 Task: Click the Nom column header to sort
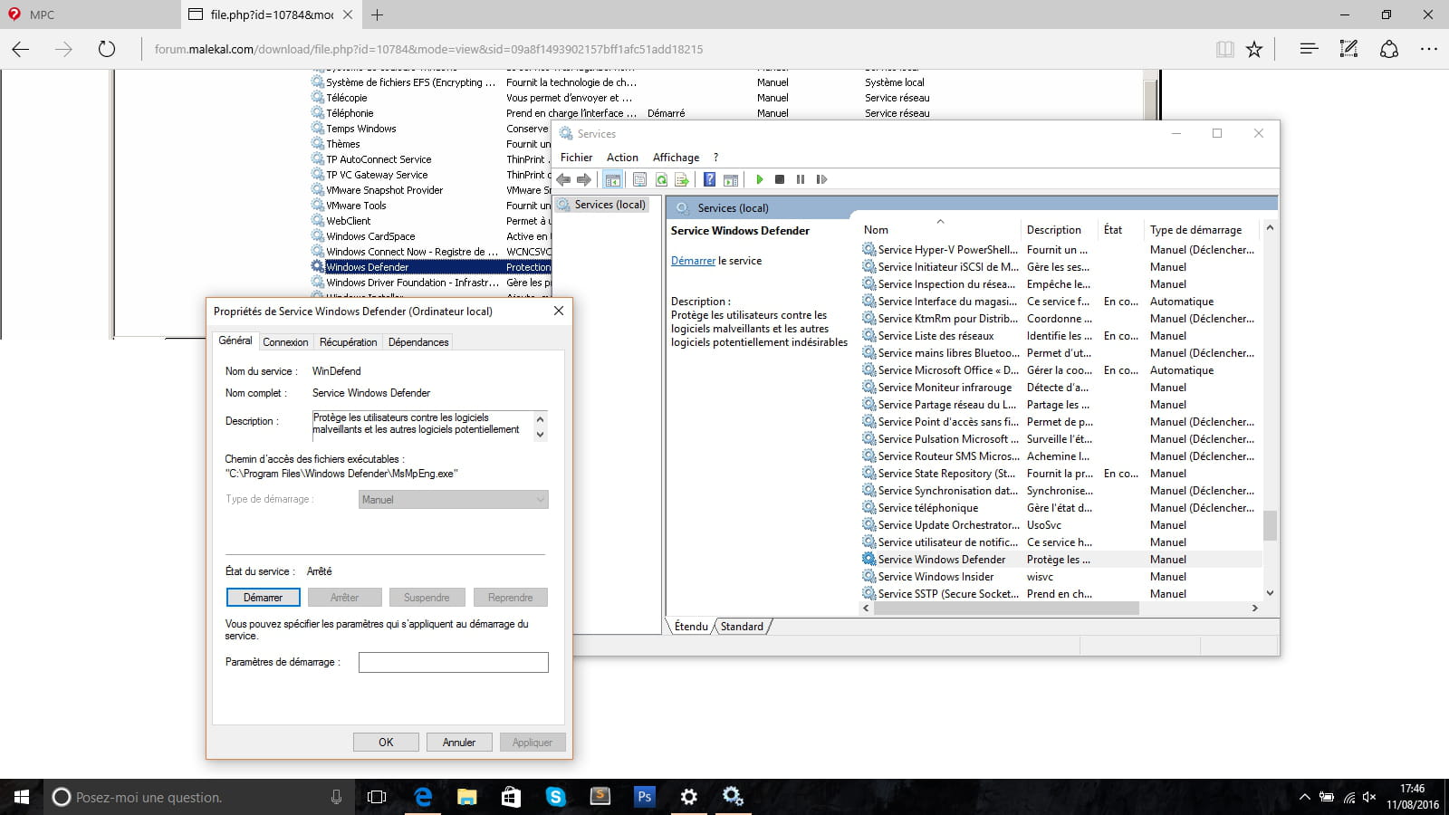click(x=876, y=230)
